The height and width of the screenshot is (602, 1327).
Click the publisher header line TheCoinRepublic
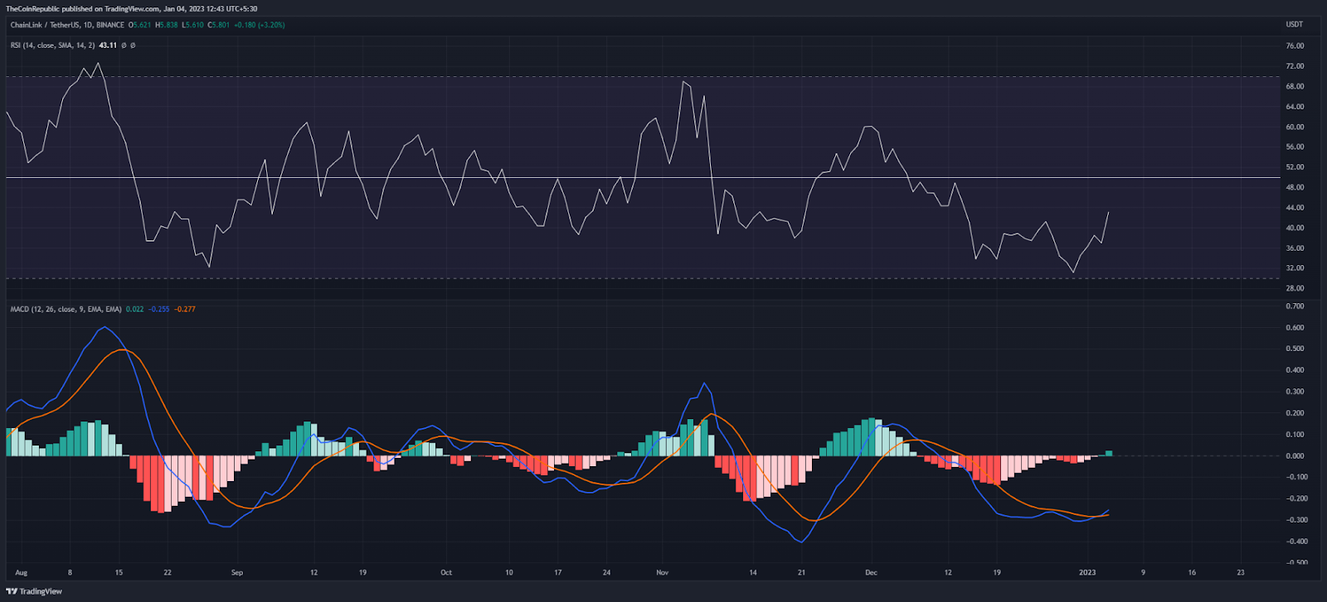131,8
